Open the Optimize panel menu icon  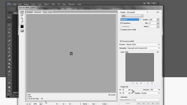coord(158,12)
